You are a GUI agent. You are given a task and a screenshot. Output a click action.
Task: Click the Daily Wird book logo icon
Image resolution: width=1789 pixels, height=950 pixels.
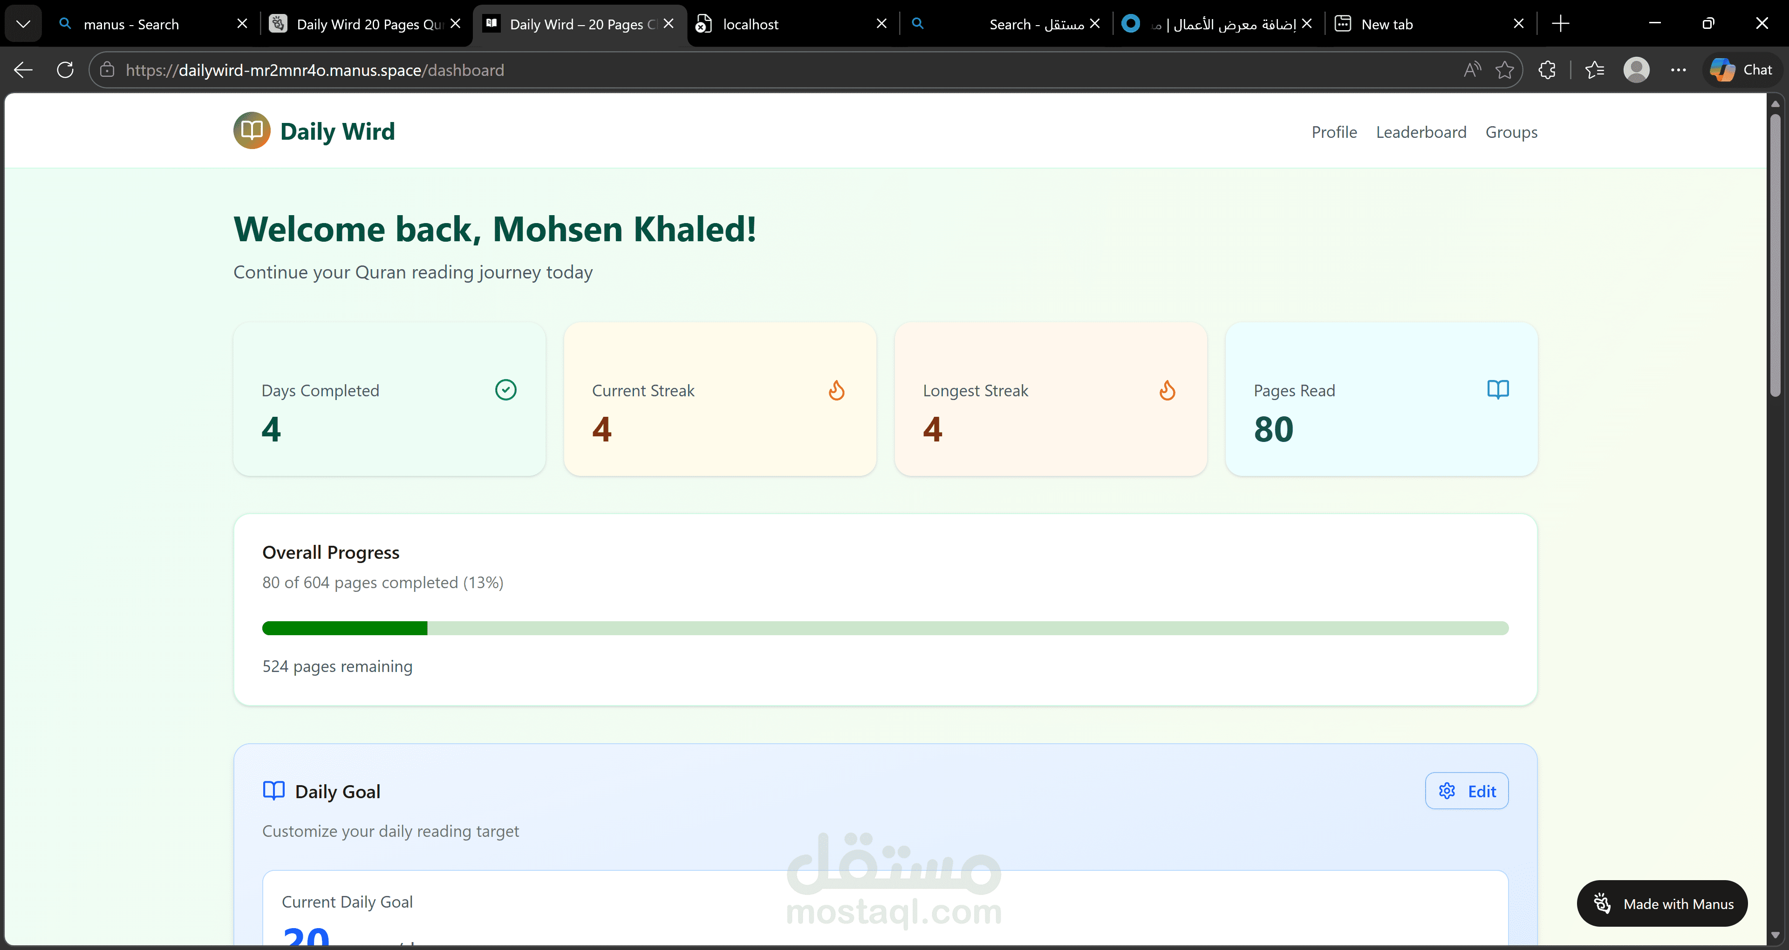252,130
